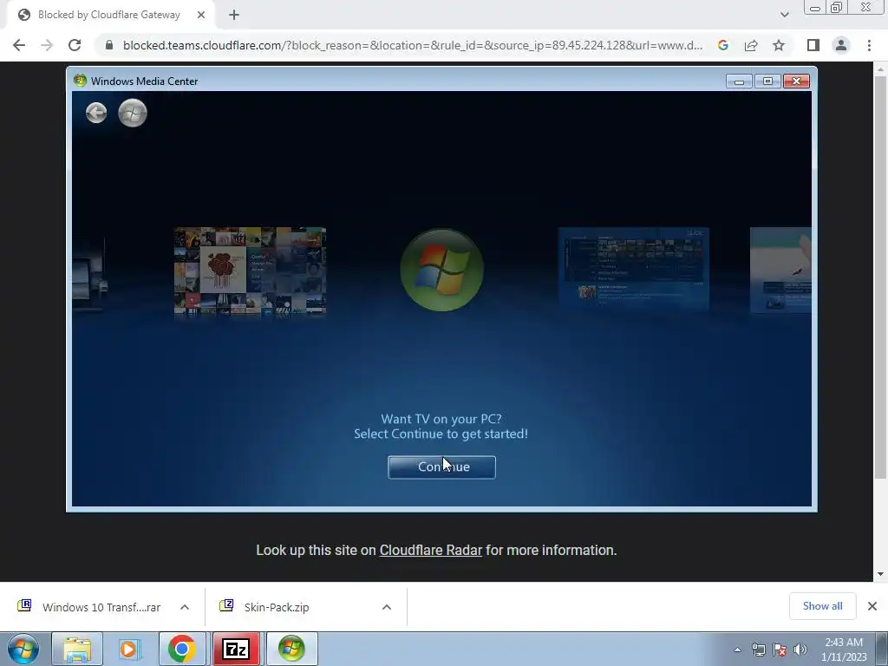Viewport: 888px width, 666px height.
Task: Switch to Chrome in taskbar
Action: (182, 649)
